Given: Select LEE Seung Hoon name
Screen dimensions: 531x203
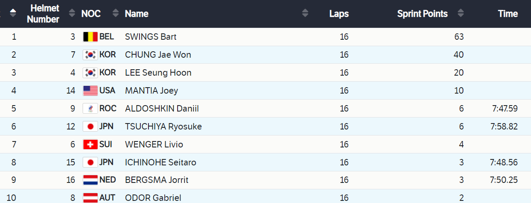Looking at the screenshot, I should click(158, 73).
